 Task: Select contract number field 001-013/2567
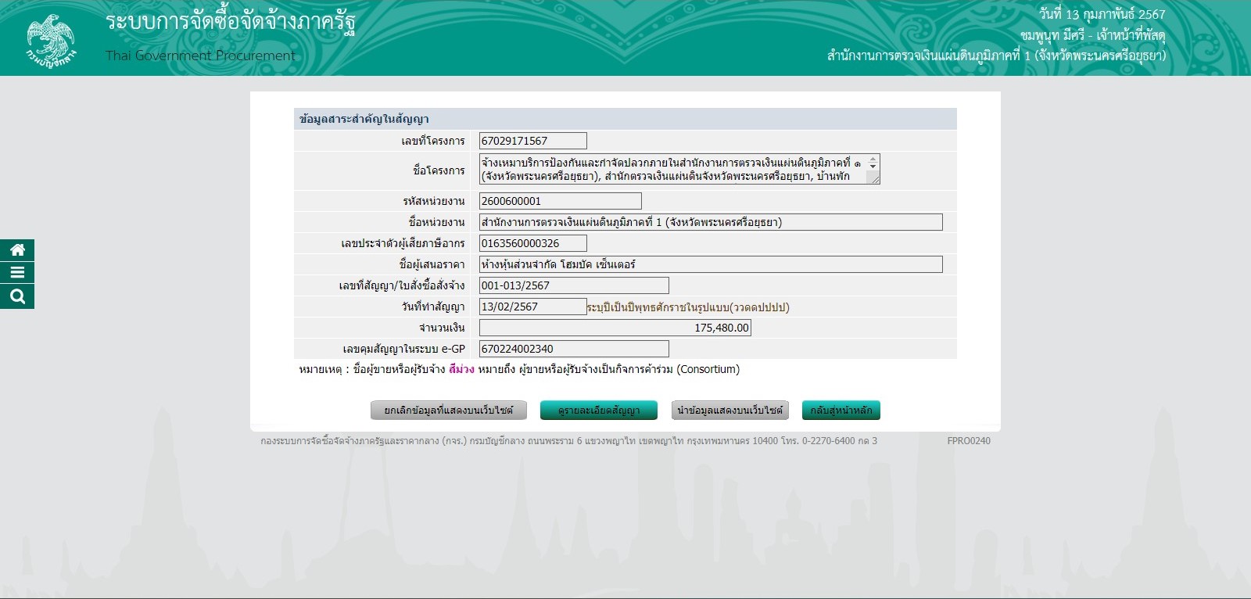click(x=573, y=285)
